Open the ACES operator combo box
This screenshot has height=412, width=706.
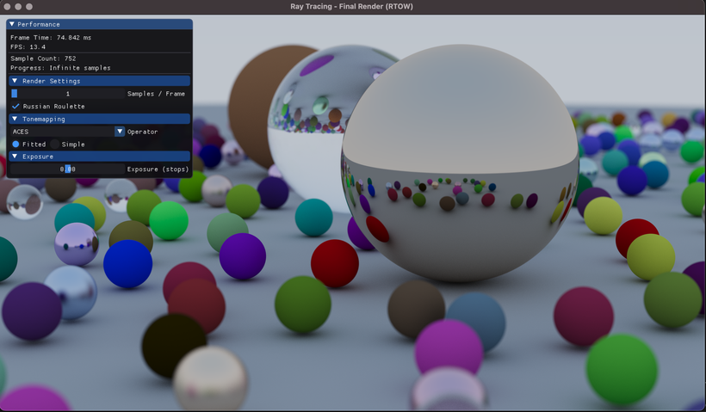pyautogui.click(x=67, y=132)
